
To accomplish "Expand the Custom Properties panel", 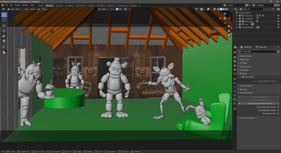I will click(x=248, y=118).
